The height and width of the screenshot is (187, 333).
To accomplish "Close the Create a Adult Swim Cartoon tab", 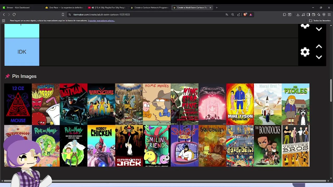I will click(x=210, y=8).
